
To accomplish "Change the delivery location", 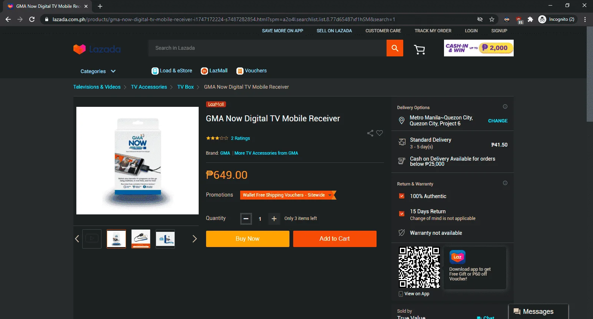I will click(x=498, y=121).
